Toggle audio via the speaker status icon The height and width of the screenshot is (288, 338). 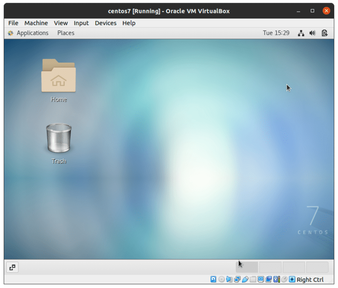[230, 279]
